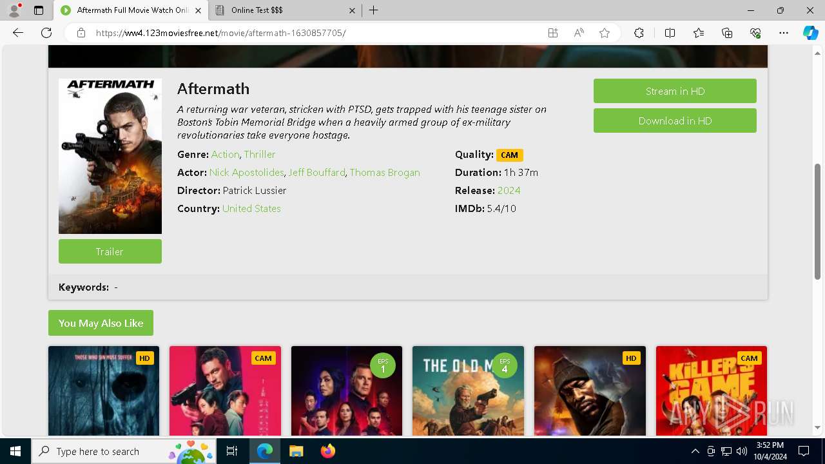Click the Director Patrick Lussier text

232,191
